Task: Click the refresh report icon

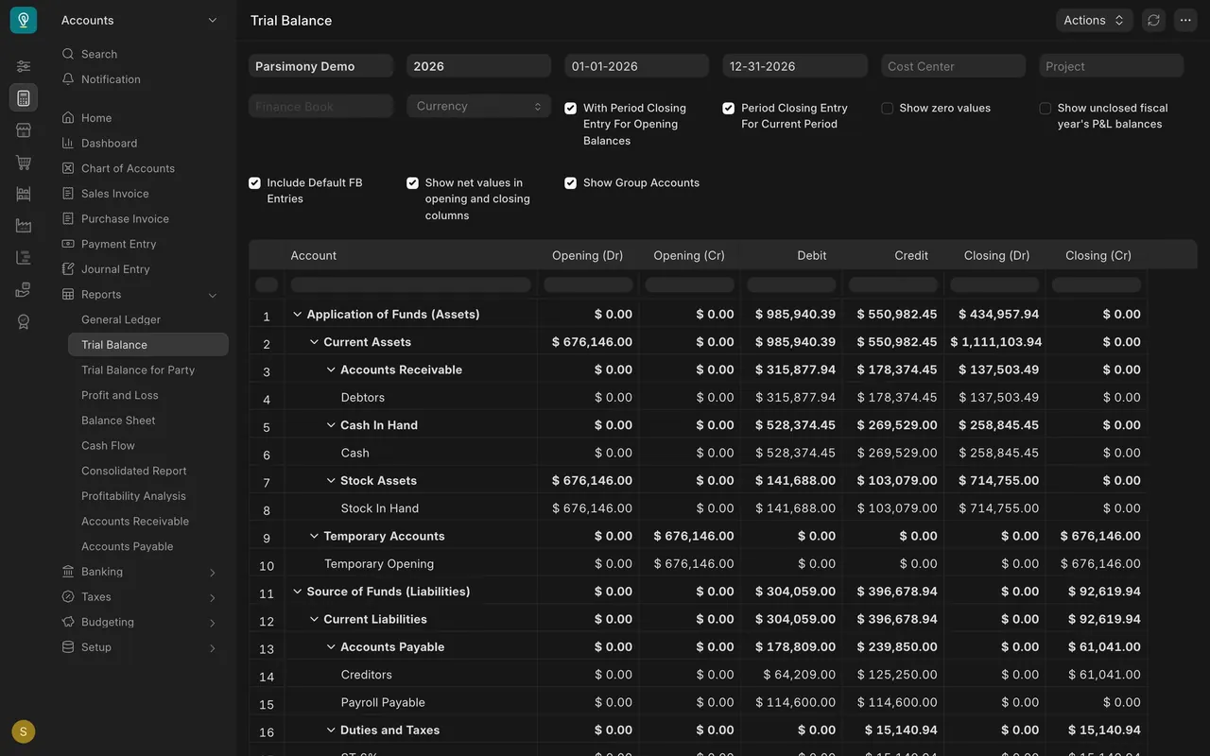Action: point(1153,20)
